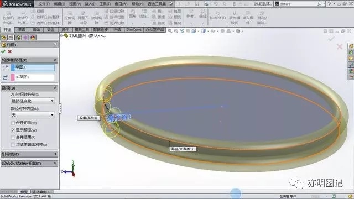Open the FeatureManager design tree tab icon
The width and height of the screenshot is (354, 199).
click(x=3, y=38)
